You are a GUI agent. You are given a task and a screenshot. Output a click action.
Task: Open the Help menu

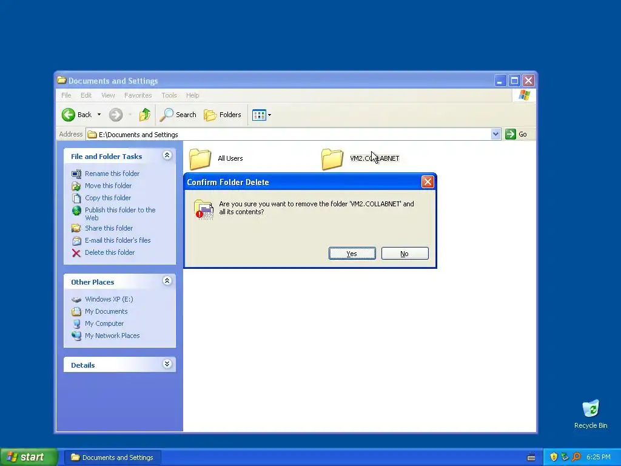[192, 95]
